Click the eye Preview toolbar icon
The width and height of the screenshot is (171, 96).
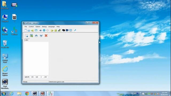coord(40,30)
